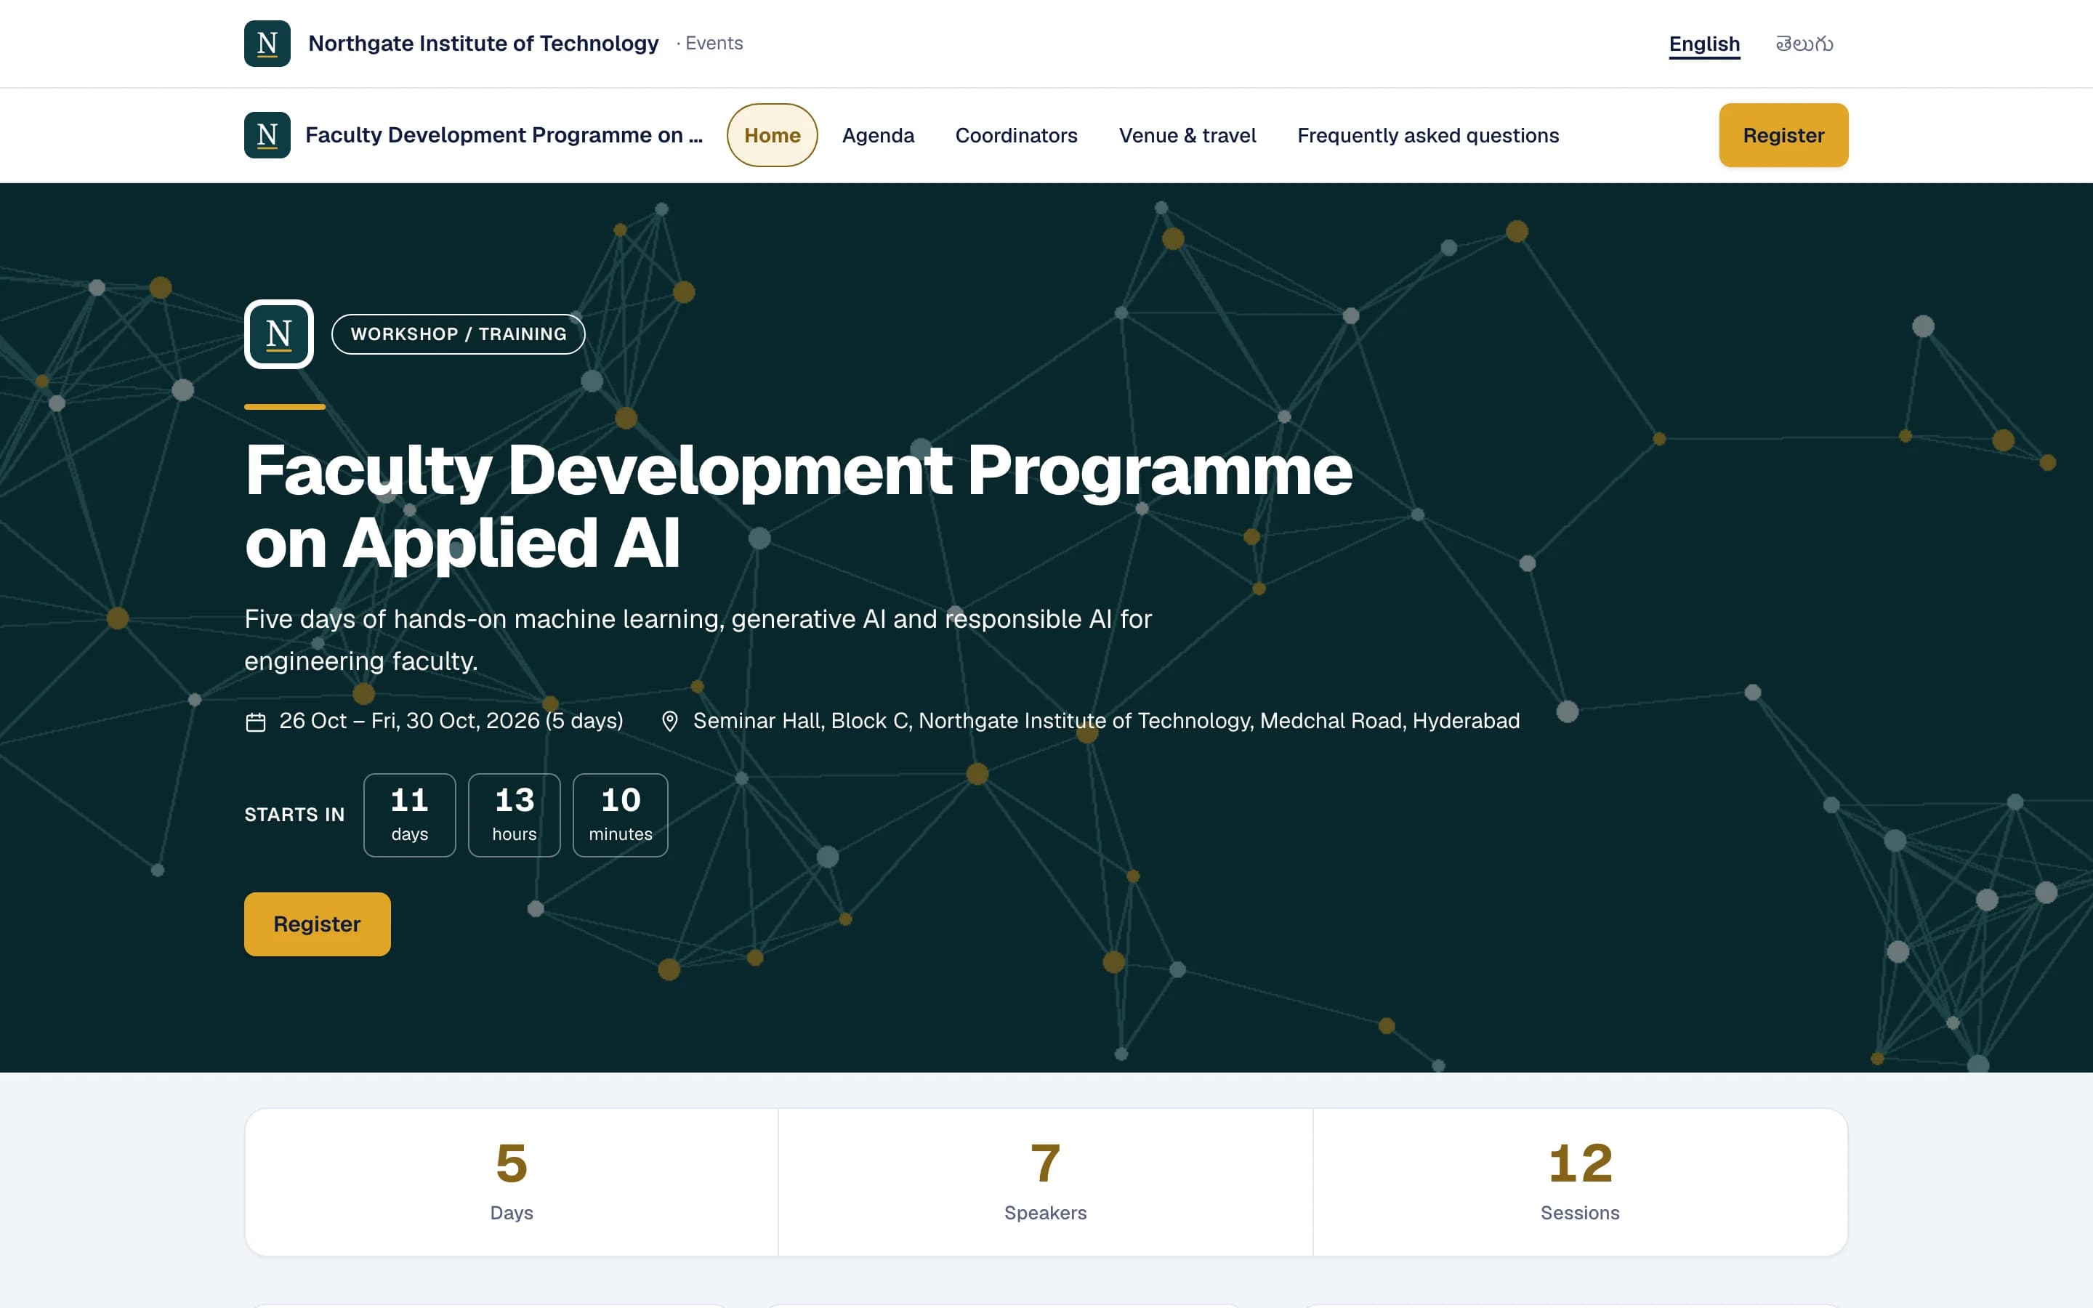Open the Events link in top header

click(714, 44)
